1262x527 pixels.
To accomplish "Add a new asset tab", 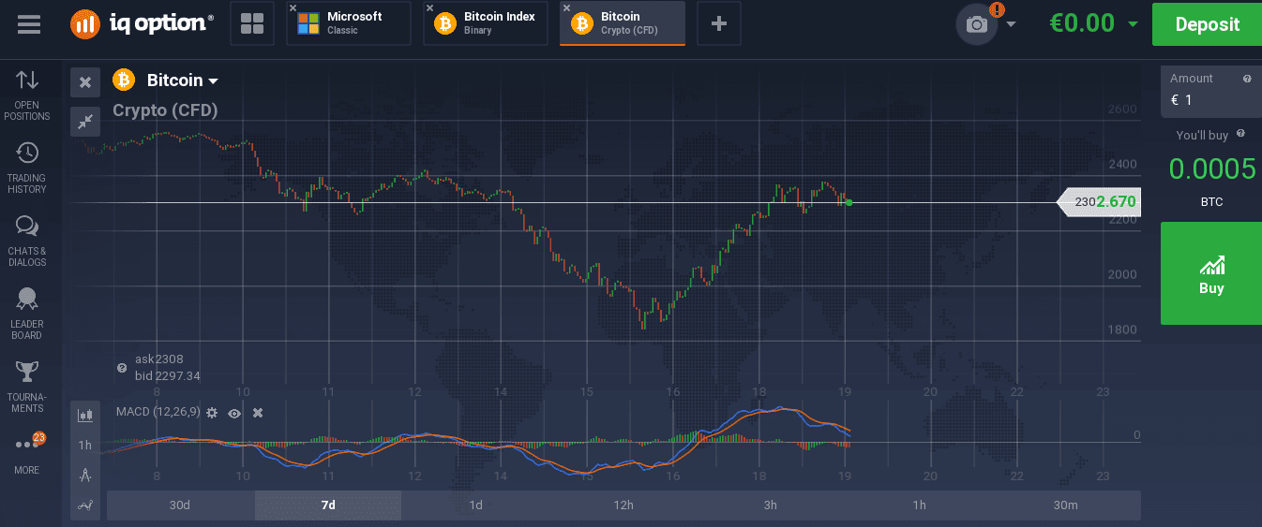I will click(x=719, y=24).
